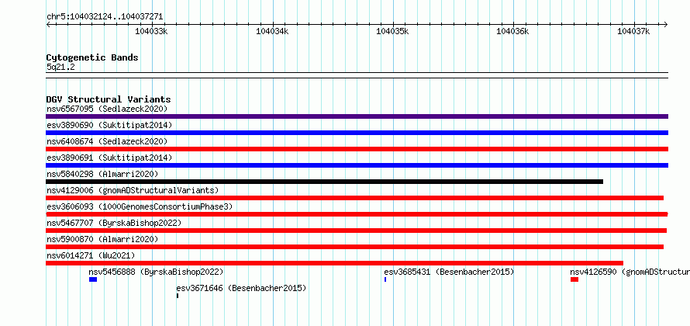Click the Cytogenetic Bands track title
Viewport: 690px width, 326px height.
tap(92, 57)
